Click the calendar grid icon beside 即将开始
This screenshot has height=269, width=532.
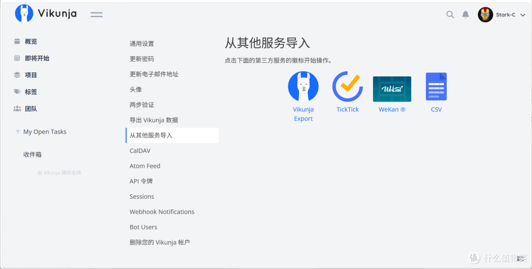(17, 58)
